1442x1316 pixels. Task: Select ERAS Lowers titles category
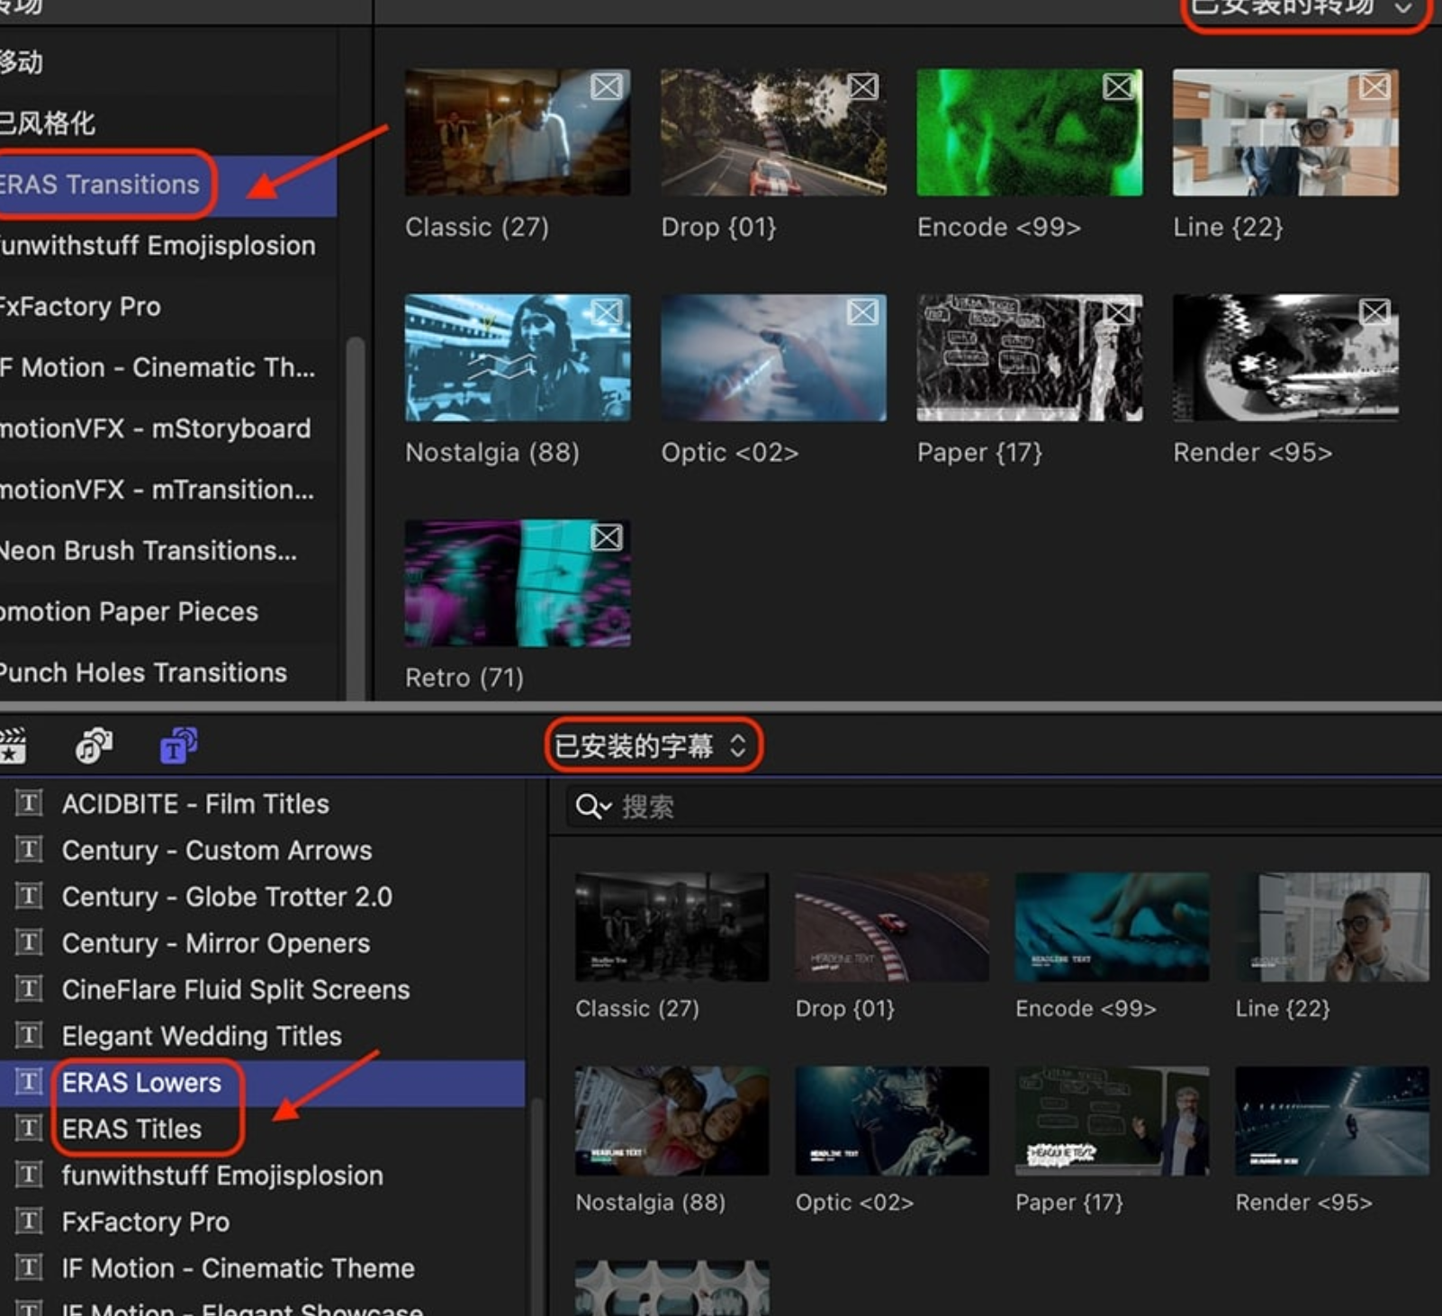262,1083
